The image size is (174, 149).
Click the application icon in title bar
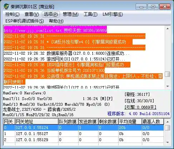coord(6,6)
